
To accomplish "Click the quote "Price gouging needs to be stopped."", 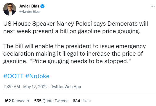I will (80, 61).
